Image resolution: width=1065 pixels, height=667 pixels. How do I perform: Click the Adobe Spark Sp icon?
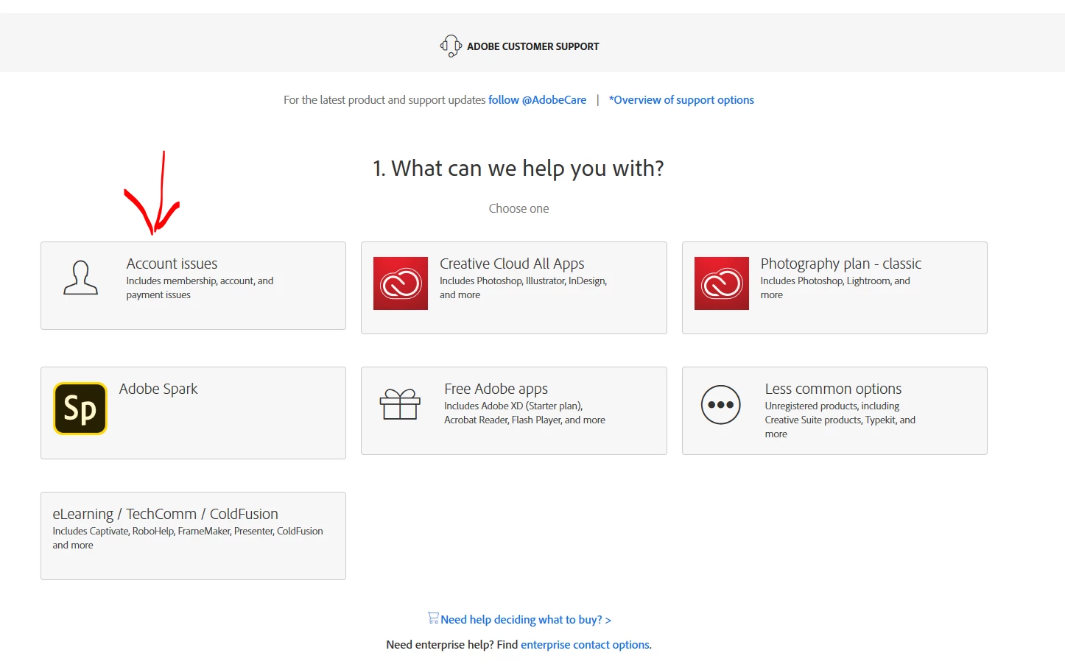(80, 409)
